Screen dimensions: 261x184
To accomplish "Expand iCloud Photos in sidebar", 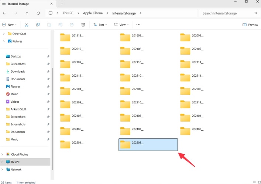I will point(2,155).
